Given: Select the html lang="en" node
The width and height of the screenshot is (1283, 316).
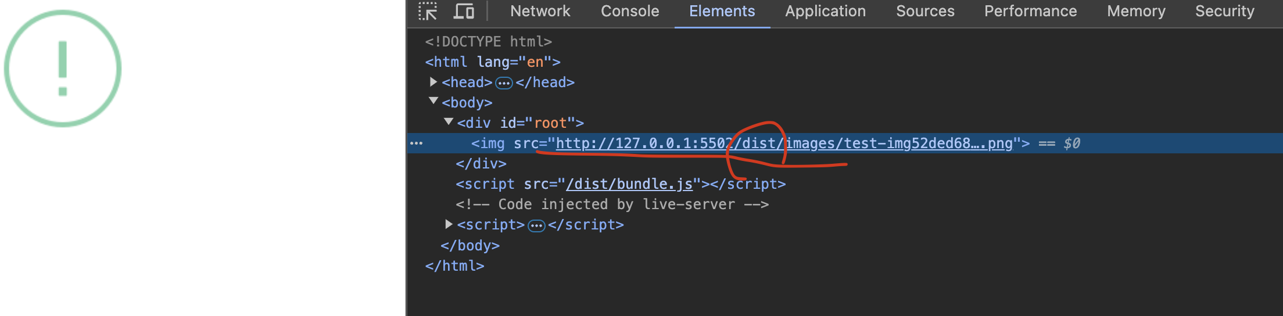Looking at the screenshot, I should 493,62.
